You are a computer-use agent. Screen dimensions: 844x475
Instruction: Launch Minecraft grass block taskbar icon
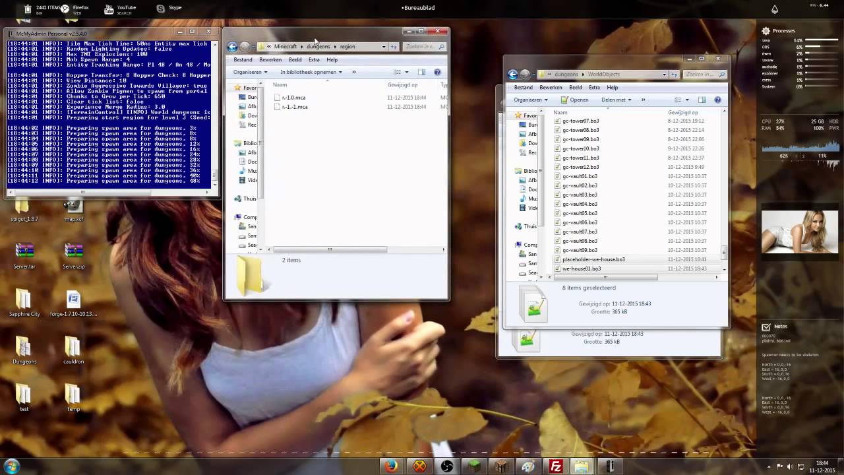(474, 466)
